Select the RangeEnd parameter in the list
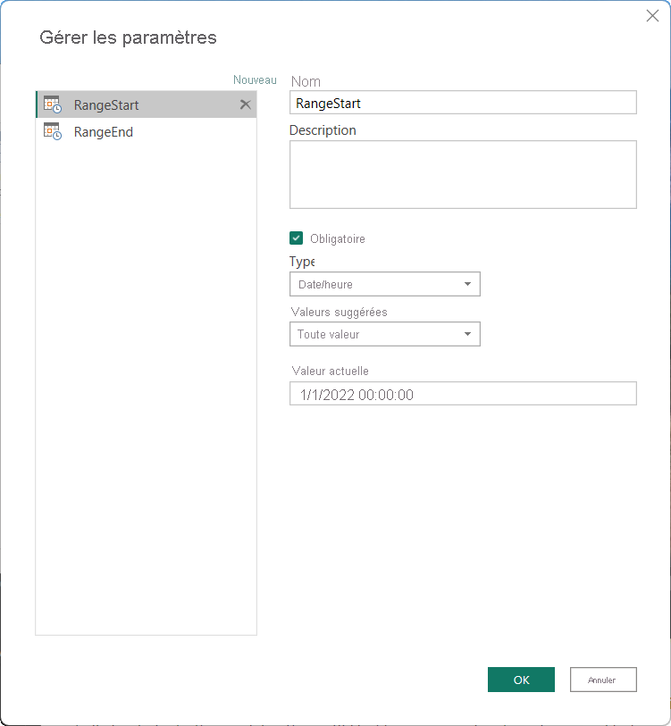Image resolution: width=671 pixels, height=726 pixels. tap(146, 131)
